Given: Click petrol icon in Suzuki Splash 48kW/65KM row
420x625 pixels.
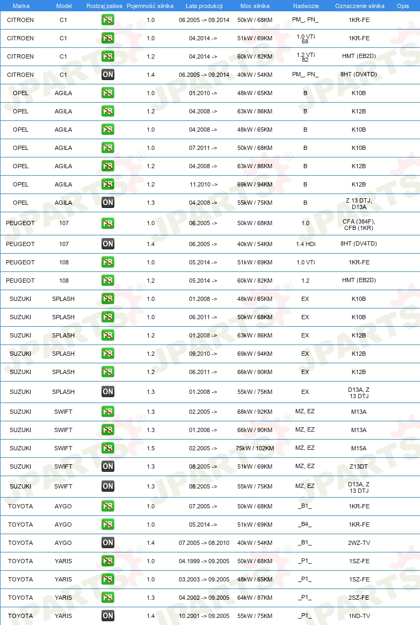Looking at the screenshot, I should click(x=107, y=299).
